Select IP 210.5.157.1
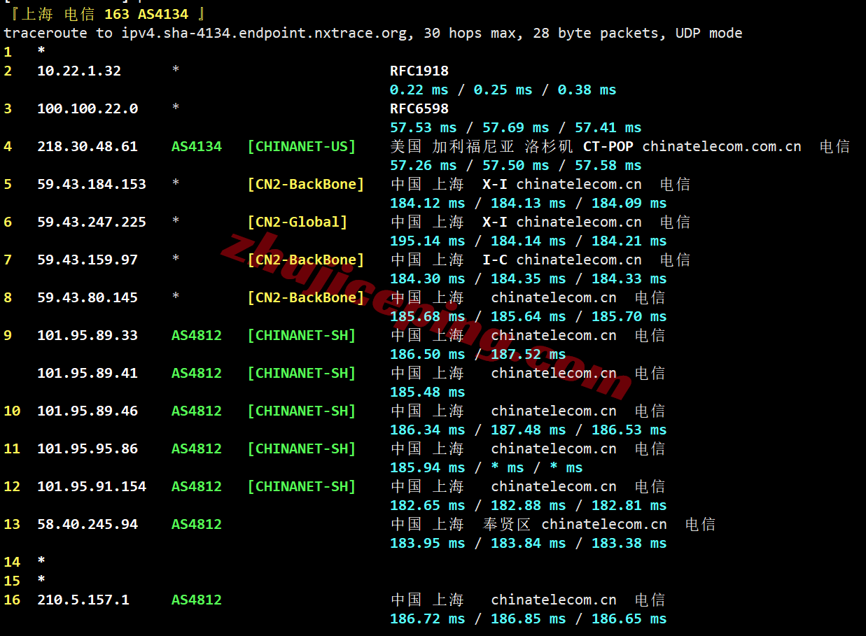 83,600
